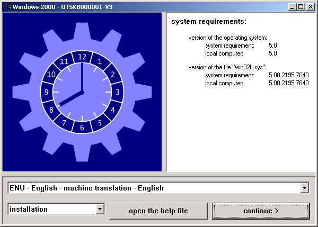Click the Windows flag title bar icon
The image size is (318, 227).
(x=7, y=7)
